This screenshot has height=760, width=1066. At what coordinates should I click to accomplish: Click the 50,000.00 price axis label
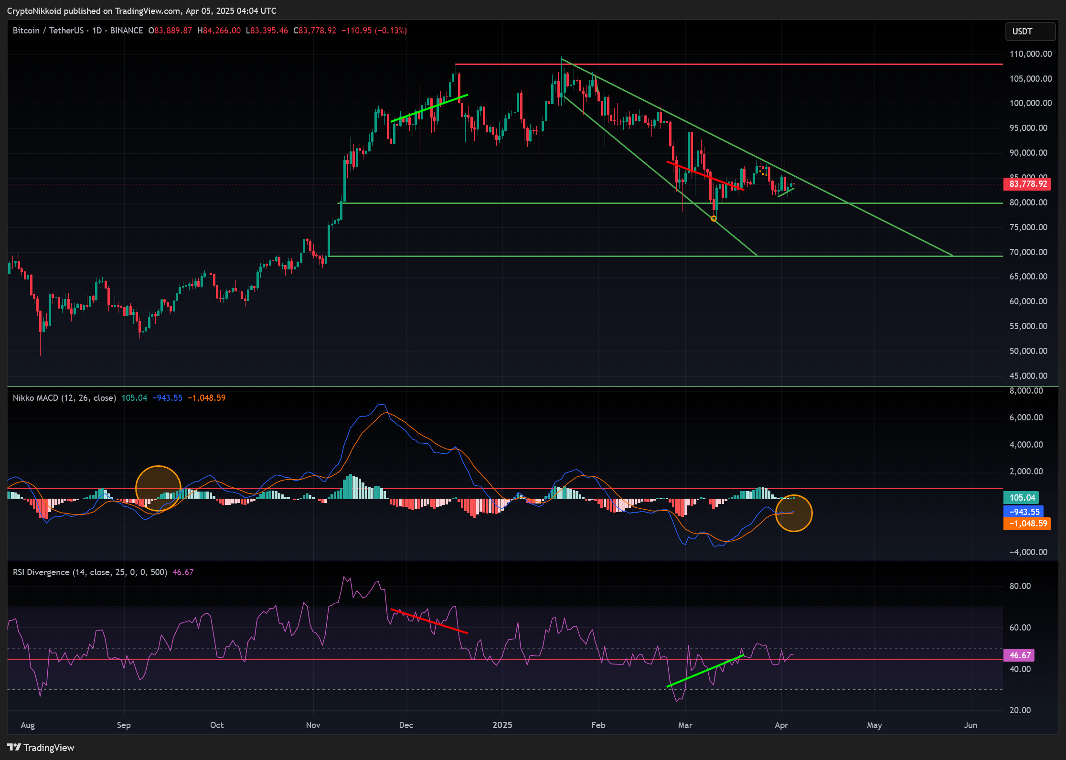[1028, 351]
